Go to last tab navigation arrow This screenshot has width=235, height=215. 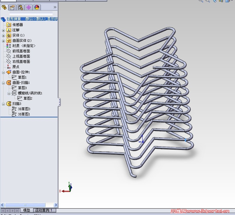coord(18,211)
